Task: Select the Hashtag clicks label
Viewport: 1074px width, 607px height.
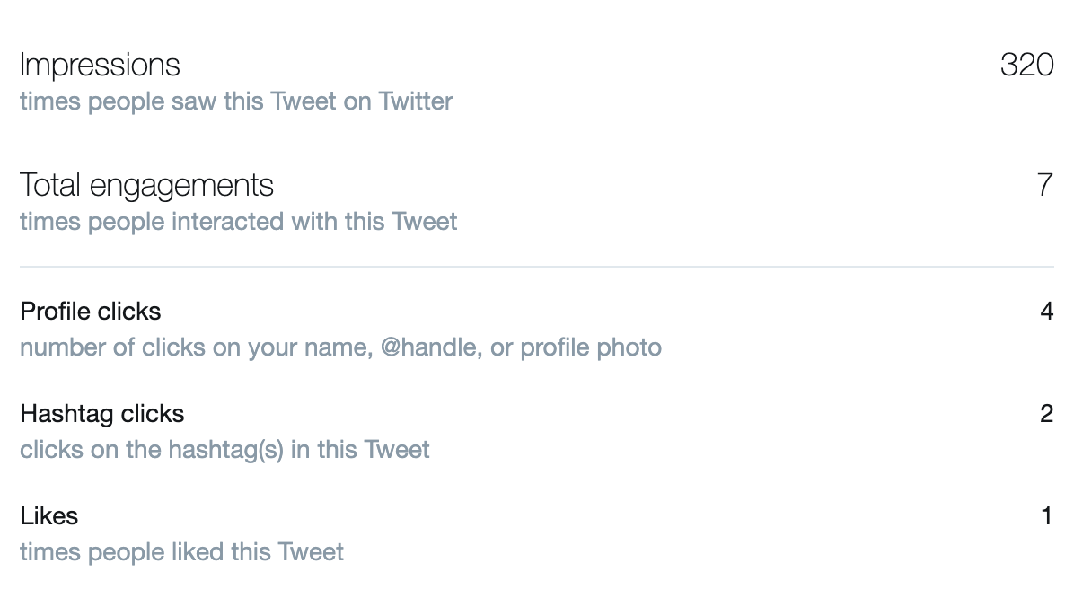Action: coord(101,414)
